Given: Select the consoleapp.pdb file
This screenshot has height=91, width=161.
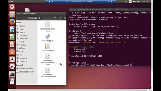Looking at the screenshot, I should pos(48,47).
